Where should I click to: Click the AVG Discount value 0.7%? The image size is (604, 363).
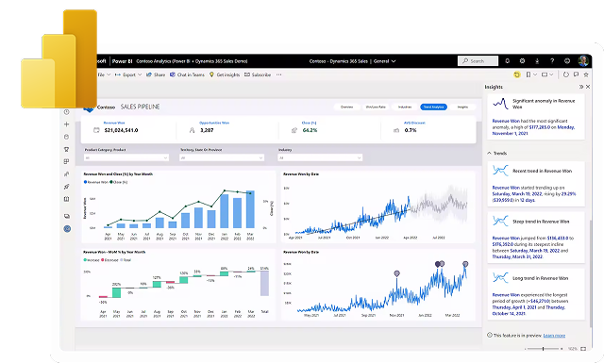pyautogui.click(x=411, y=130)
